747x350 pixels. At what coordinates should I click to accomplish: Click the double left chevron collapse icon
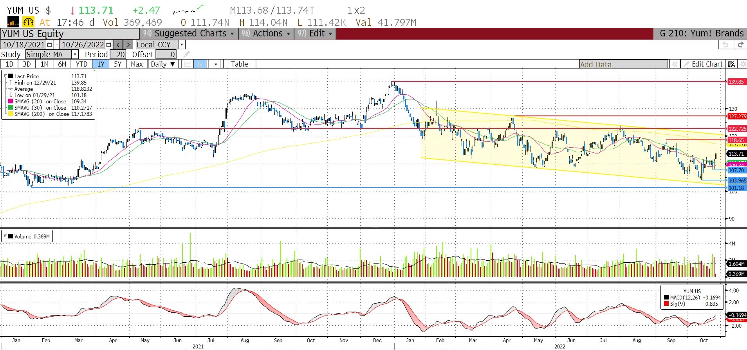675,64
